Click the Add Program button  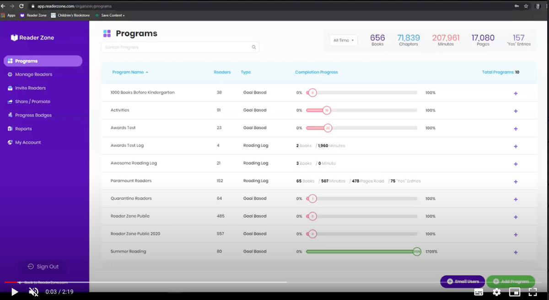click(511, 282)
